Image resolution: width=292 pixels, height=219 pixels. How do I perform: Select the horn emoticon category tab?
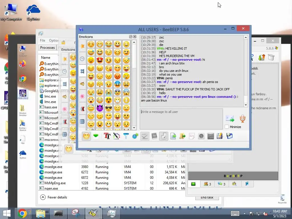click(82, 84)
